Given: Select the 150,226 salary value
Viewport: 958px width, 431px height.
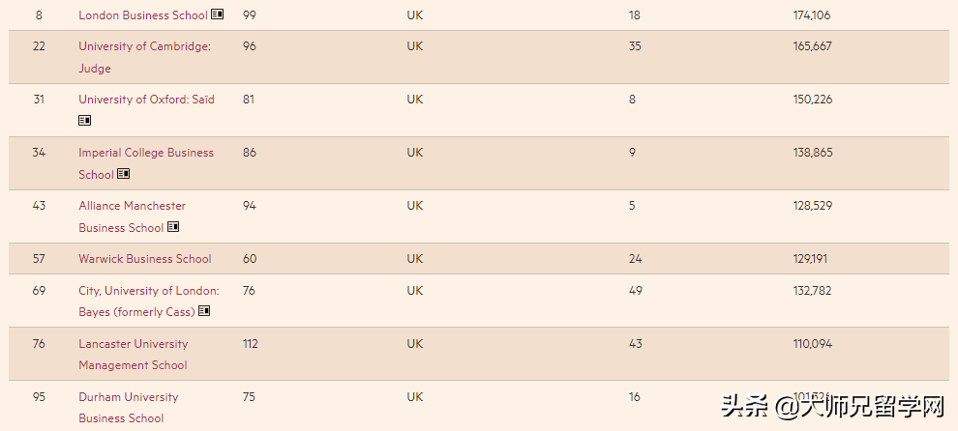Looking at the screenshot, I should (812, 100).
